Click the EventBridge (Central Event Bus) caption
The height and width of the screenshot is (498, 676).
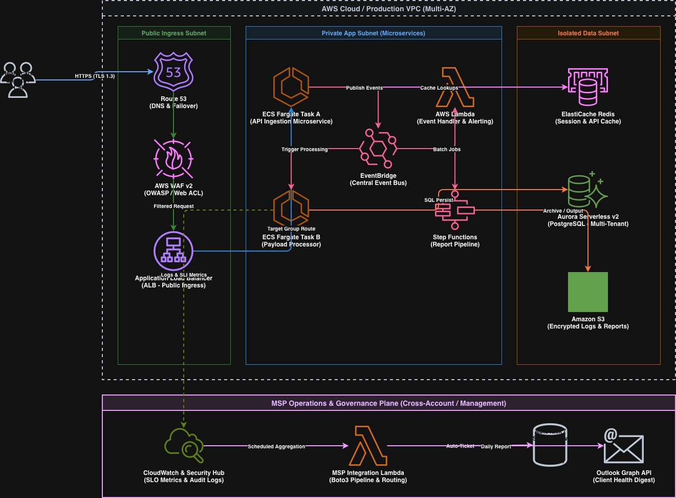tap(378, 179)
